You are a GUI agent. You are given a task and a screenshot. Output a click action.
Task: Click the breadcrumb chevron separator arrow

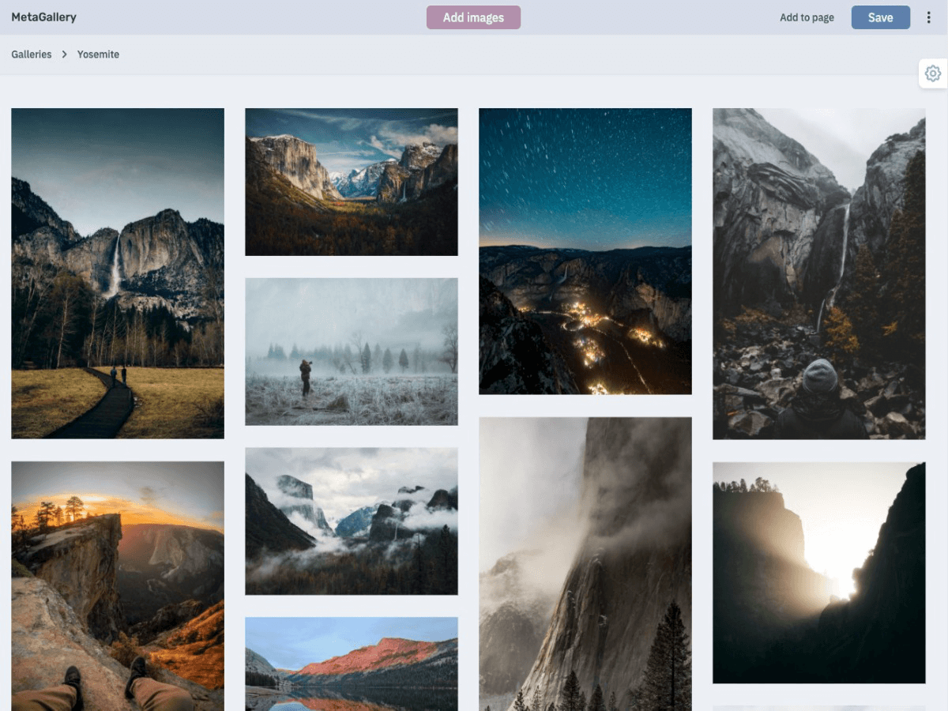pyautogui.click(x=65, y=55)
